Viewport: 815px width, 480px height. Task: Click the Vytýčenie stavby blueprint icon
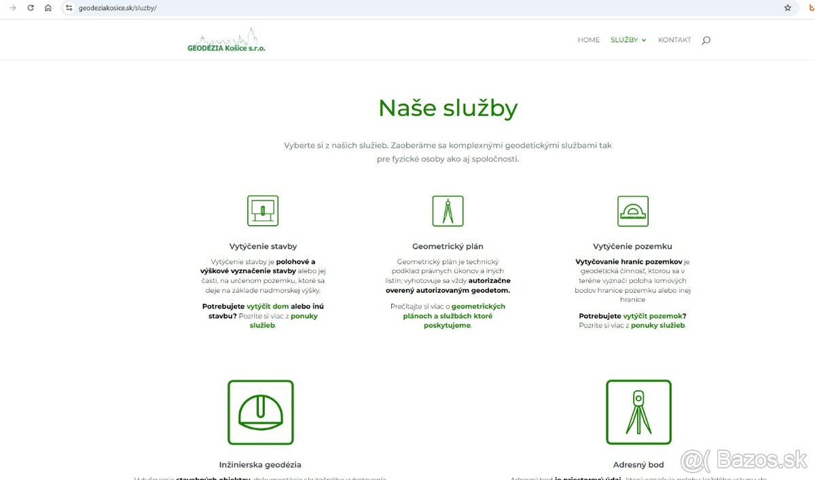click(x=263, y=211)
